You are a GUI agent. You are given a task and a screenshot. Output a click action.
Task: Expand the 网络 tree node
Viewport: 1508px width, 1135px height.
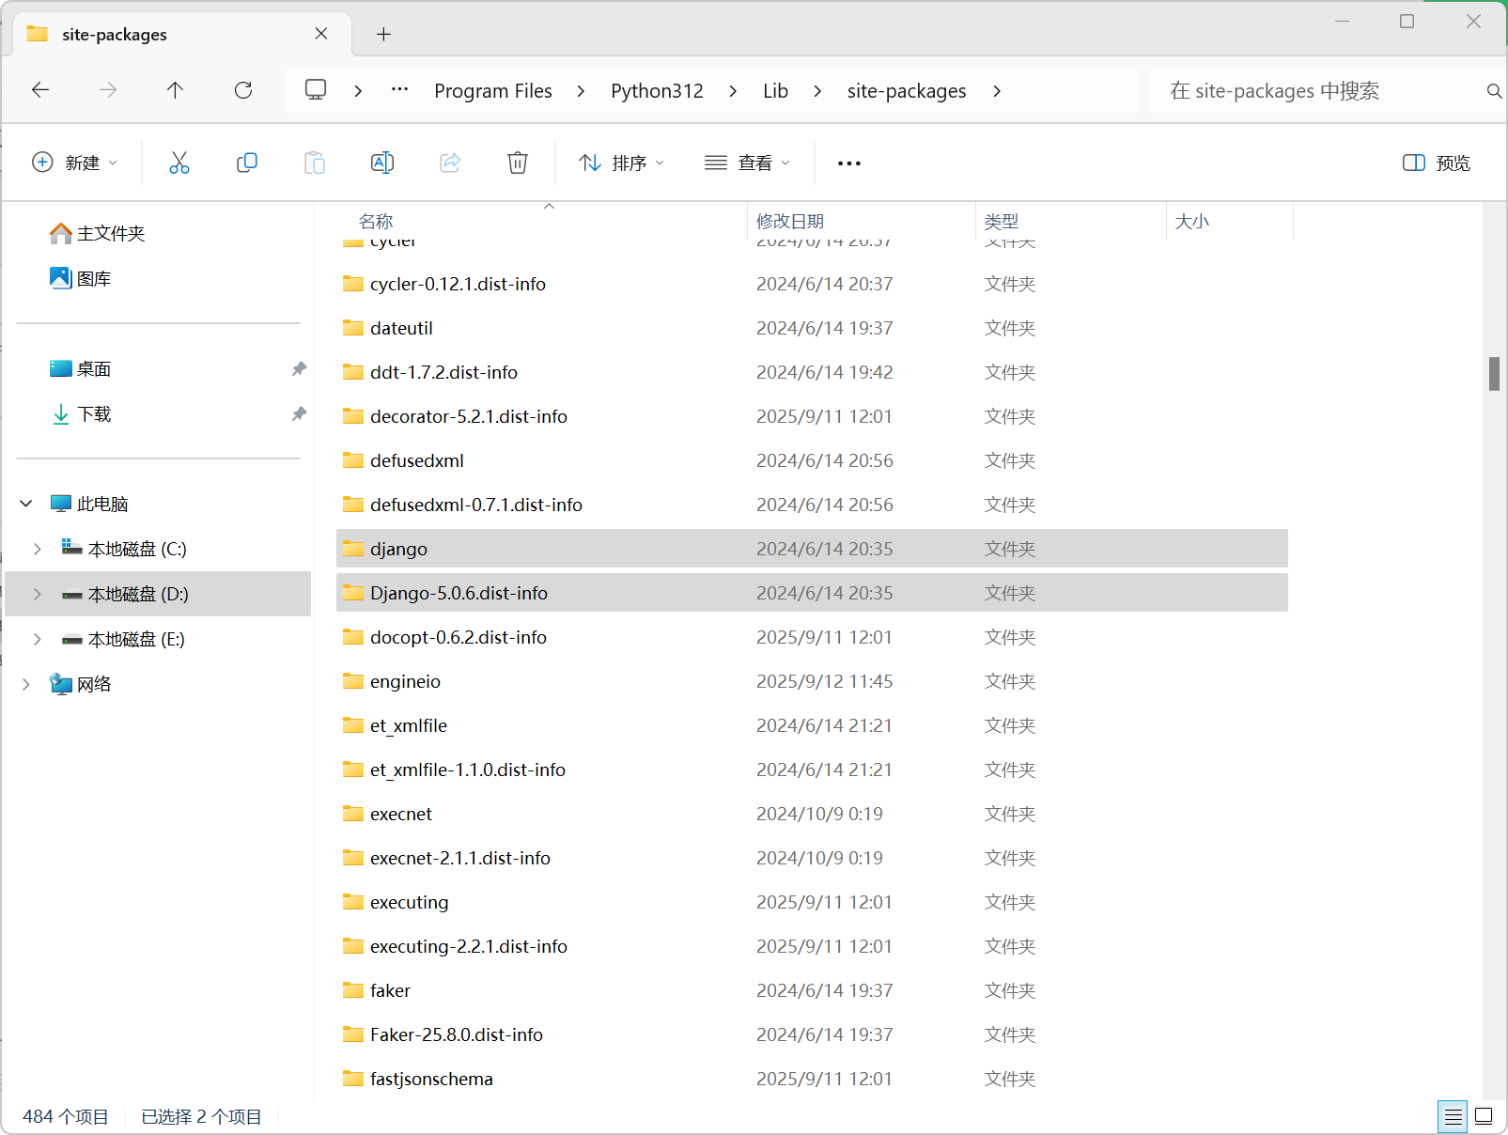point(26,684)
